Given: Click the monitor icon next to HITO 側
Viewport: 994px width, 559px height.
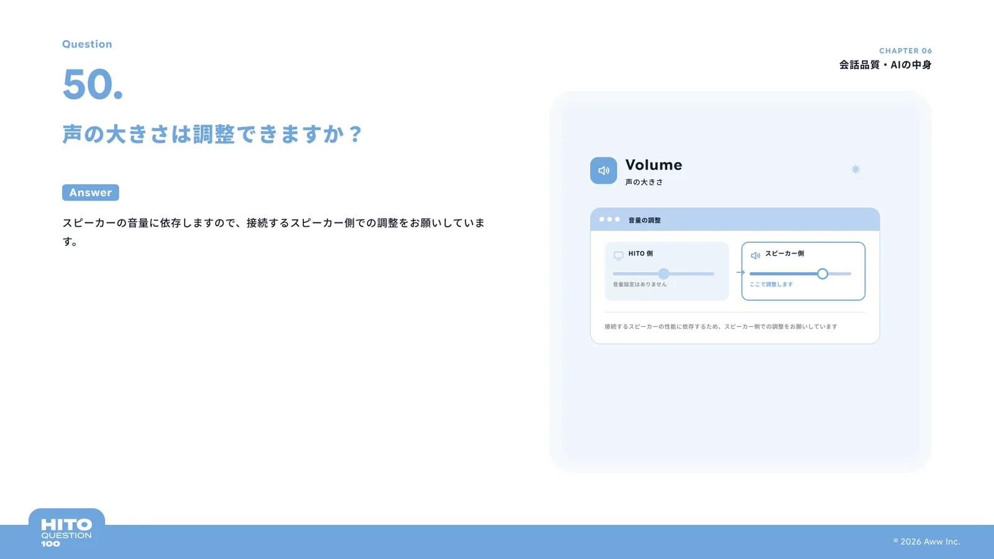Looking at the screenshot, I should pyautogui.click(x=619, y=255).
